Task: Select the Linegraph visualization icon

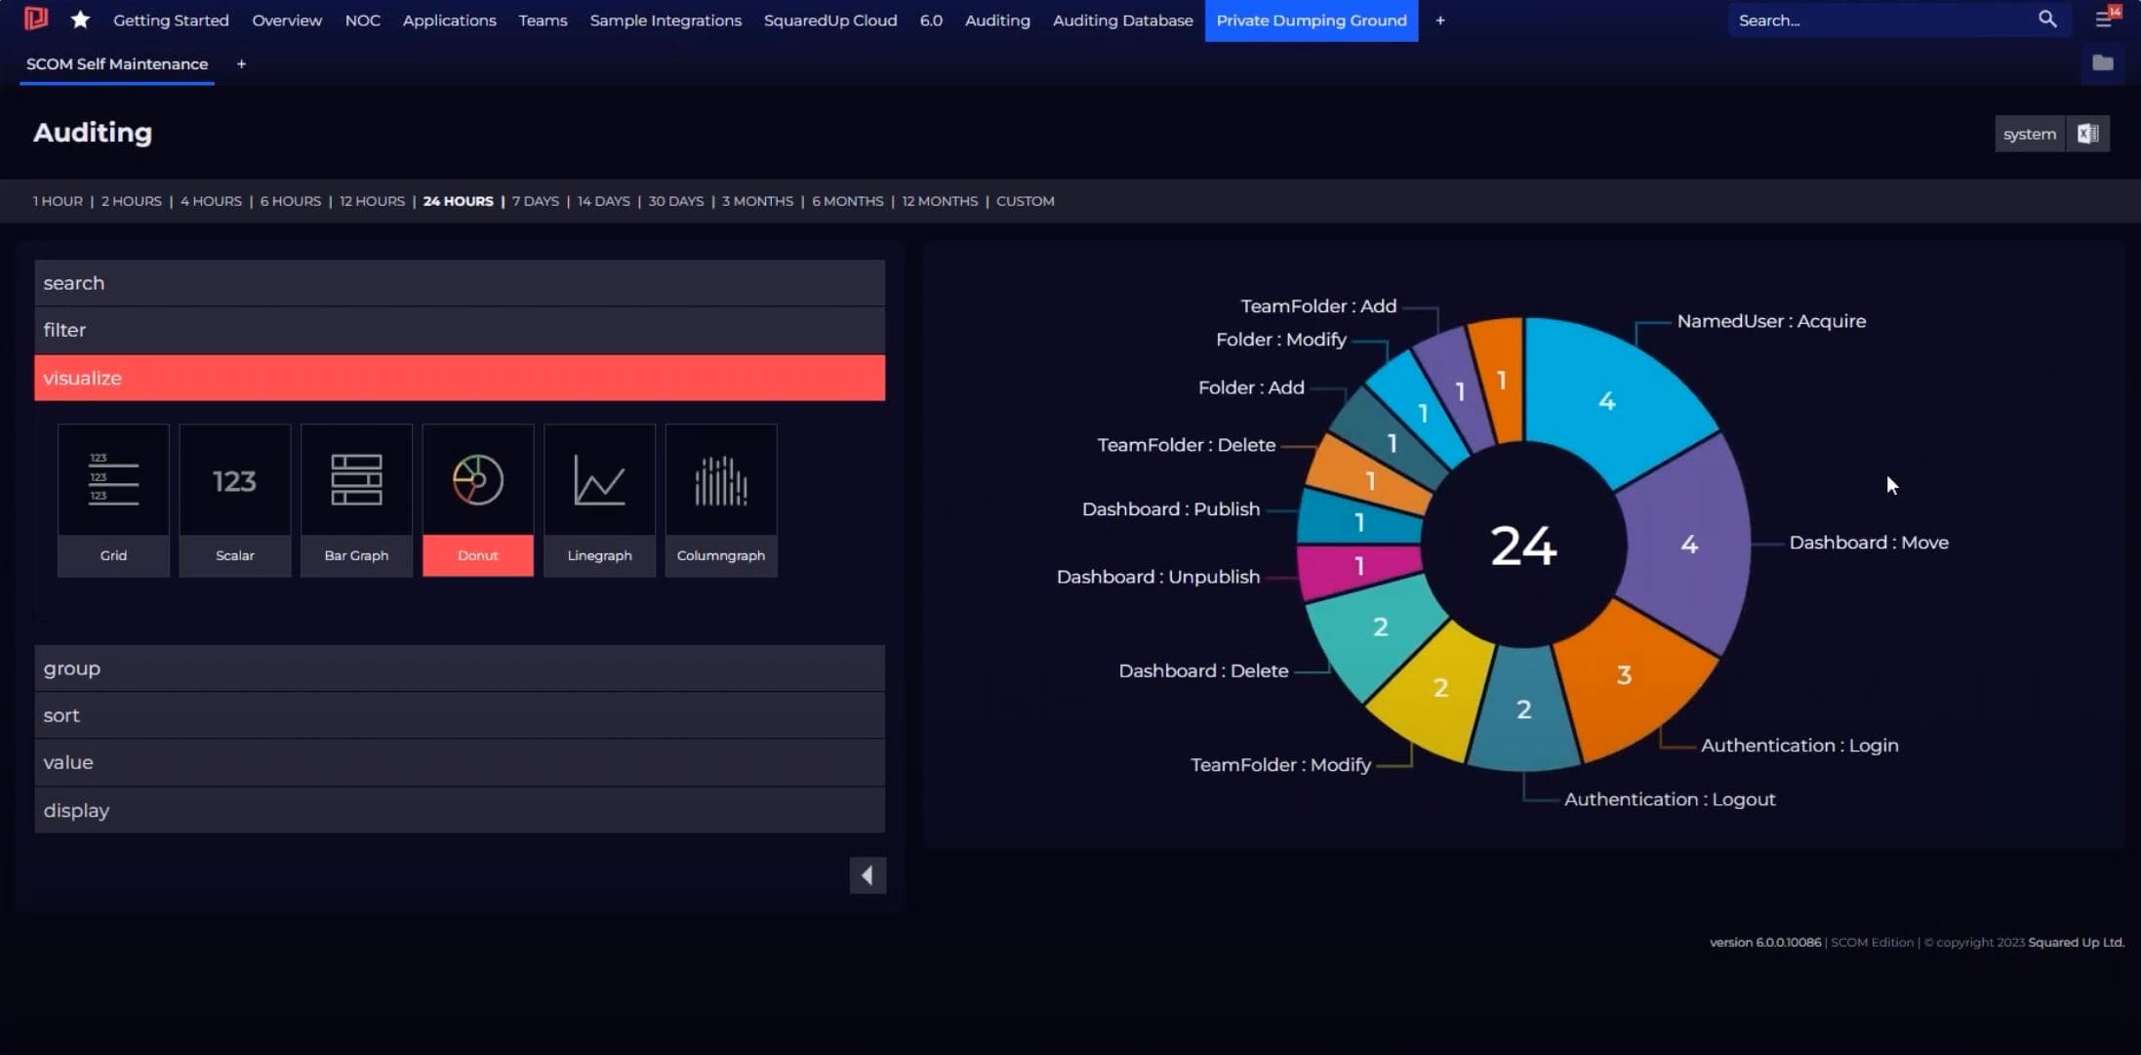Action: point(599,499)
